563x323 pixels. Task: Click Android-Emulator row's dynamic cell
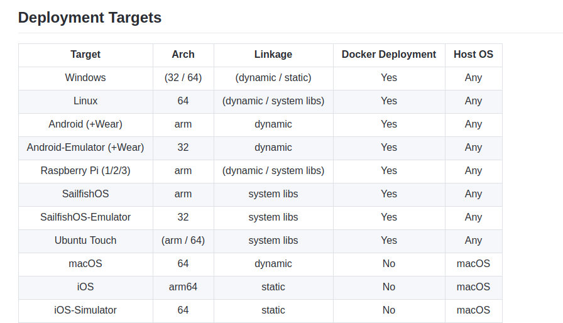pyautogui.click(x=273, y=148)
